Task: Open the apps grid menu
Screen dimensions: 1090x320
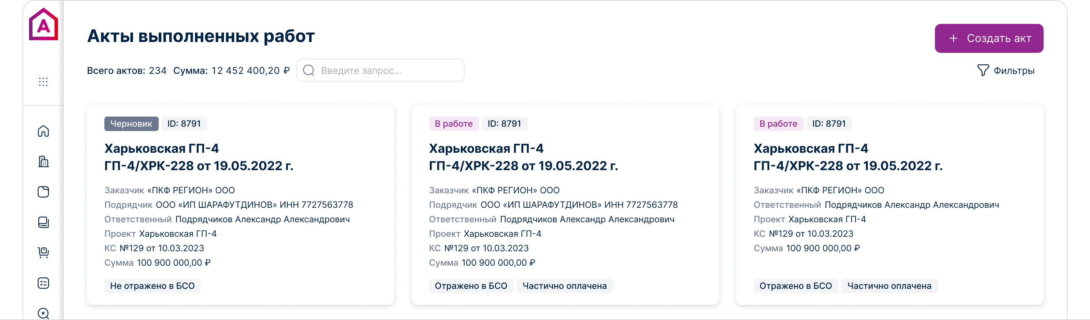Action: (43, 81)
